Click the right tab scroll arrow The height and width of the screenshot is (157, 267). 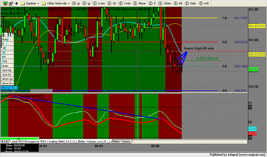pos(6,141)
